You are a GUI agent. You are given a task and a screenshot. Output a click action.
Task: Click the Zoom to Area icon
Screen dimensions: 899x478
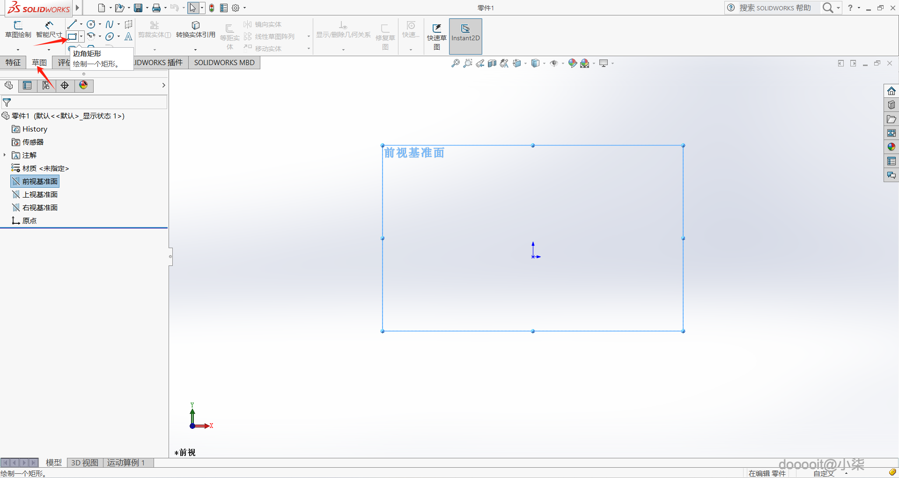pos(467,63)
